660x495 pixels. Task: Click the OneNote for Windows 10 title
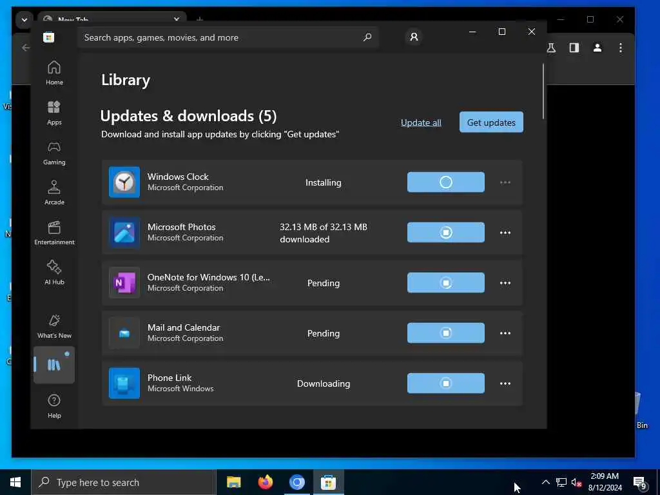[209, 277]
